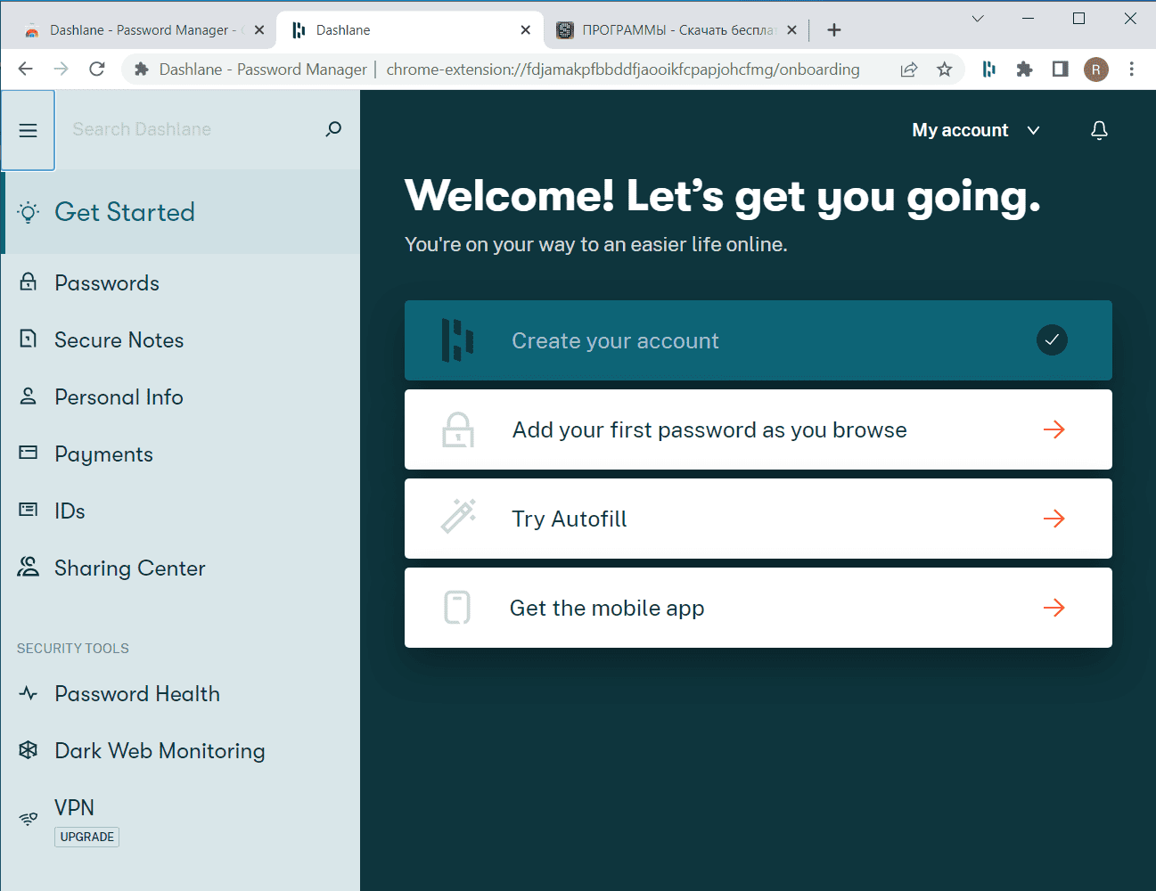
Task: Click the browser forward arrow
Action: (x=61, y=69)
